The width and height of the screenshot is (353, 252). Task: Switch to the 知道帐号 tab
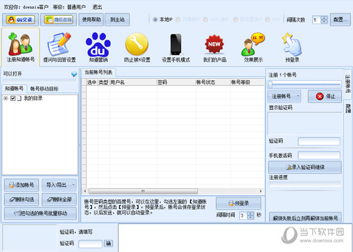coord(14,88)
